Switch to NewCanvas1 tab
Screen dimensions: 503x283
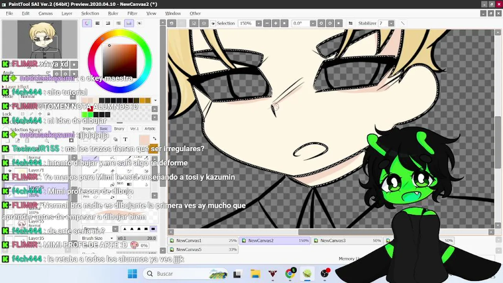click(203, 241)
